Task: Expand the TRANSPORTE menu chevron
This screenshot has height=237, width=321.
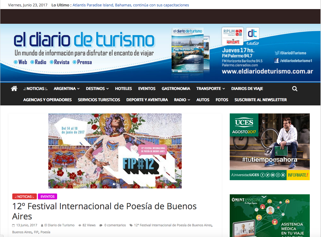Action: coord(224,89)
